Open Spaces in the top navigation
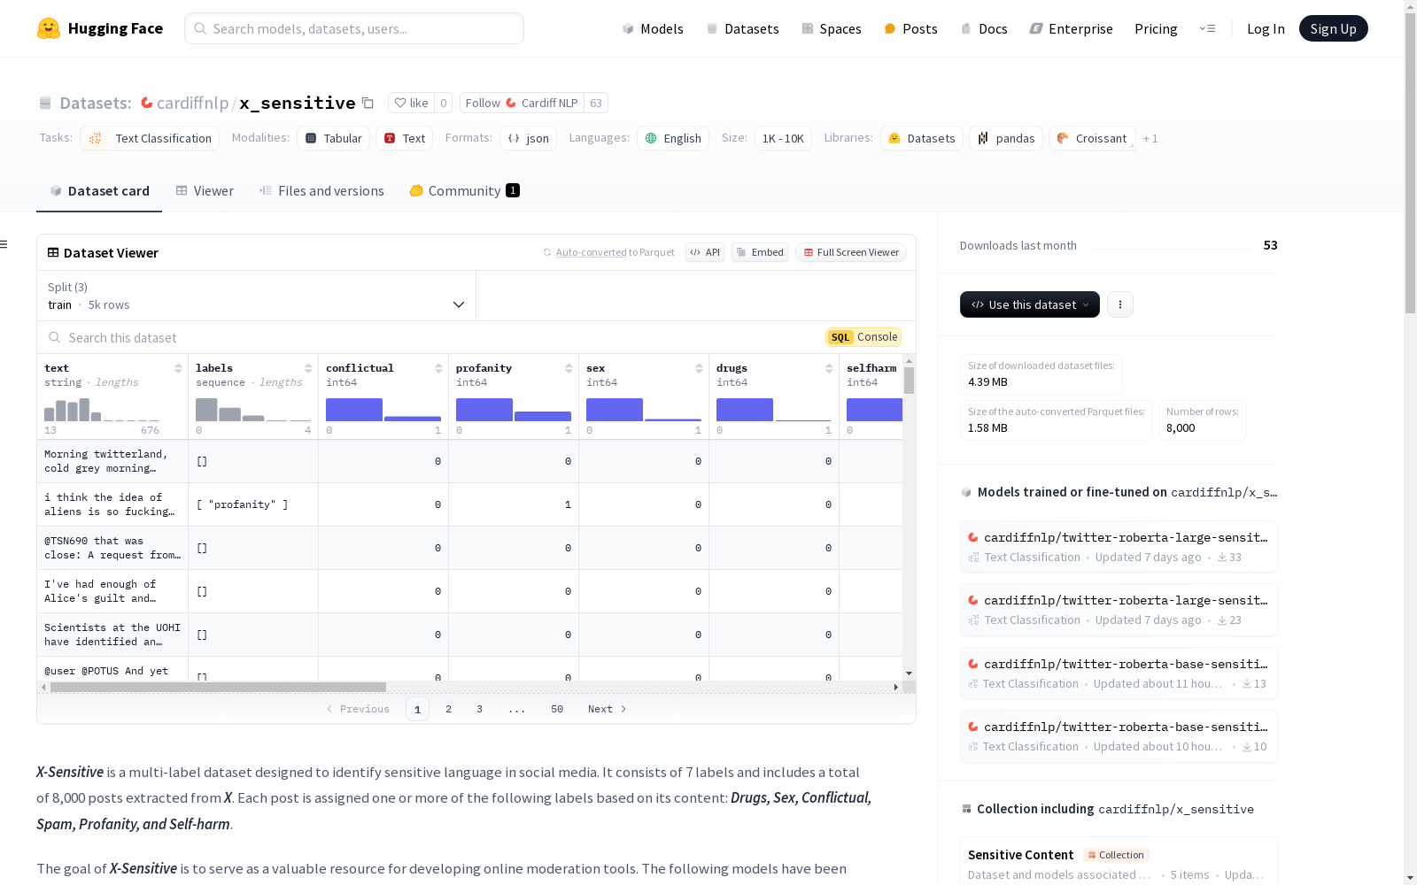 click(832, 28)
